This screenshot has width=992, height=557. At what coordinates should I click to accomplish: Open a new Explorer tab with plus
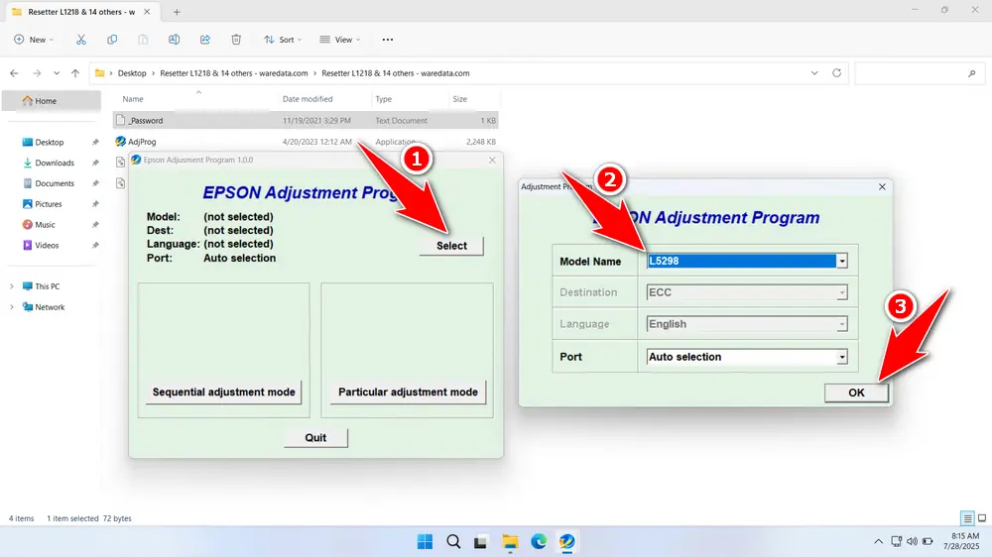(x=177, y=12)
